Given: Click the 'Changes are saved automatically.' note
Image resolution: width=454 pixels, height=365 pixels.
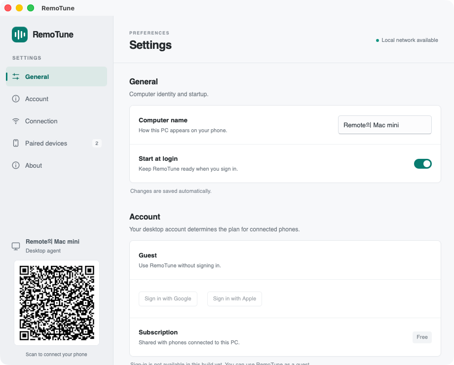Looking at the screenshot, I should pyautogui.click(x=171, y=191).
